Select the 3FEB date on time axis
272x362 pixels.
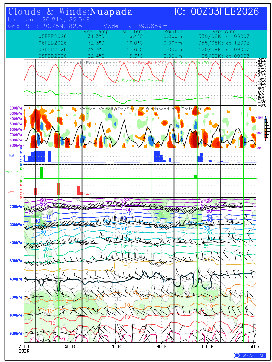tap(24, 346)
